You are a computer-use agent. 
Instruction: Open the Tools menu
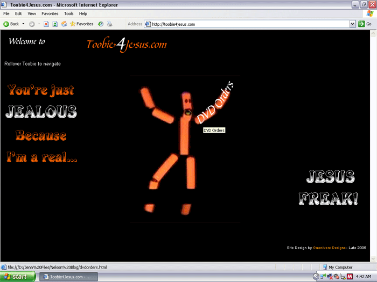(68, 13)
